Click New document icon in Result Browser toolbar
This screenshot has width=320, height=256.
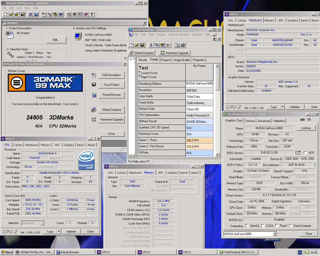click(x=131, y=45)
